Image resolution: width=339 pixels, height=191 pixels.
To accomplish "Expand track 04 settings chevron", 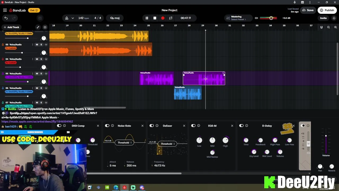I will [x=46, y=59].
